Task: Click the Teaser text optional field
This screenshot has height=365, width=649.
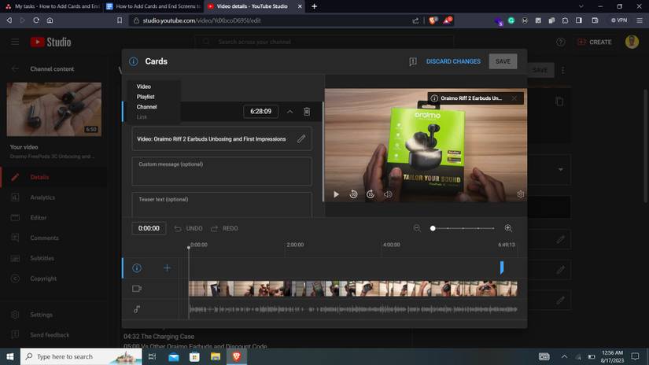Action: tap(222, 204)
